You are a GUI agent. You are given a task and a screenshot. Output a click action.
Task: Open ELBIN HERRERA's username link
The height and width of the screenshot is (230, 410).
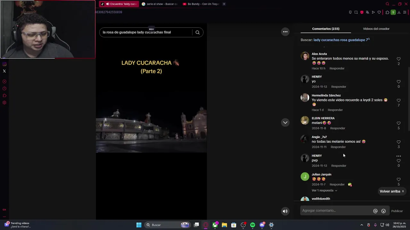(323, 118)
